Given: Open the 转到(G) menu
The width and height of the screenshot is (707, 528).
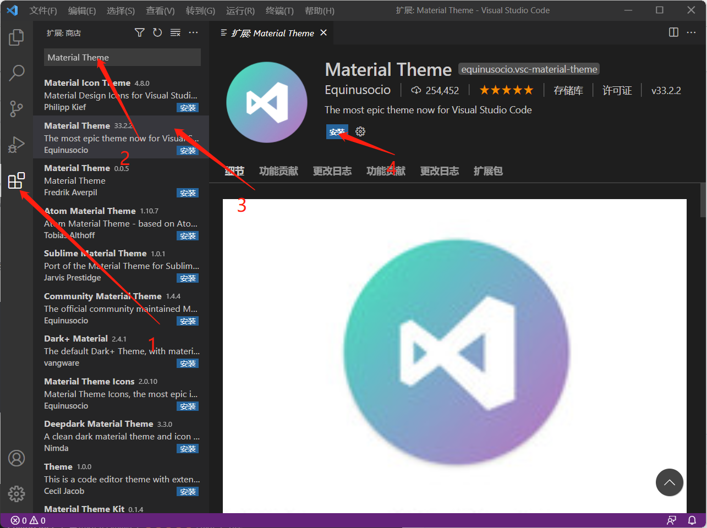Looking at the screenshot, I should [200, 10].
